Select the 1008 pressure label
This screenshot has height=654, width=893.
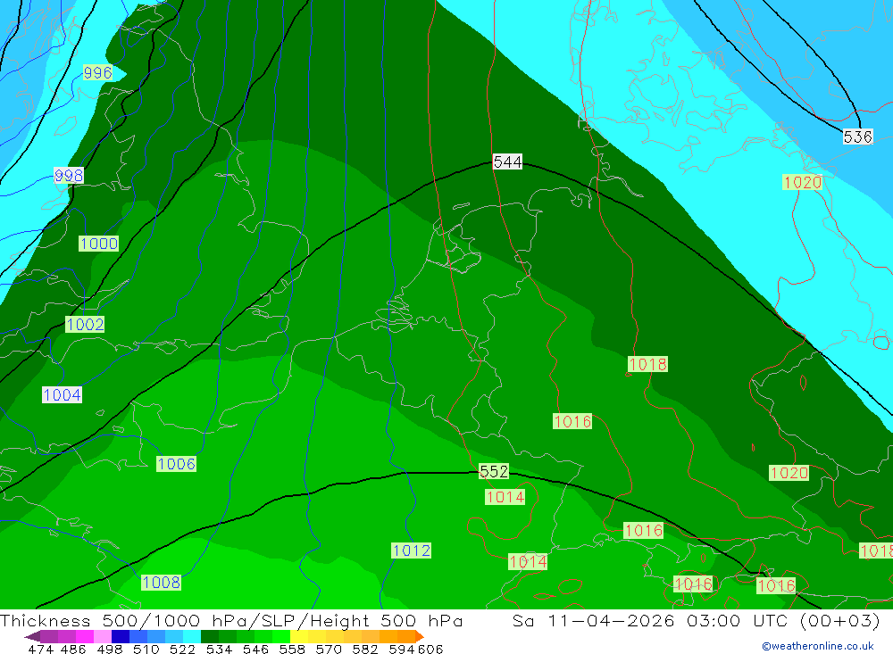[161, 583]
